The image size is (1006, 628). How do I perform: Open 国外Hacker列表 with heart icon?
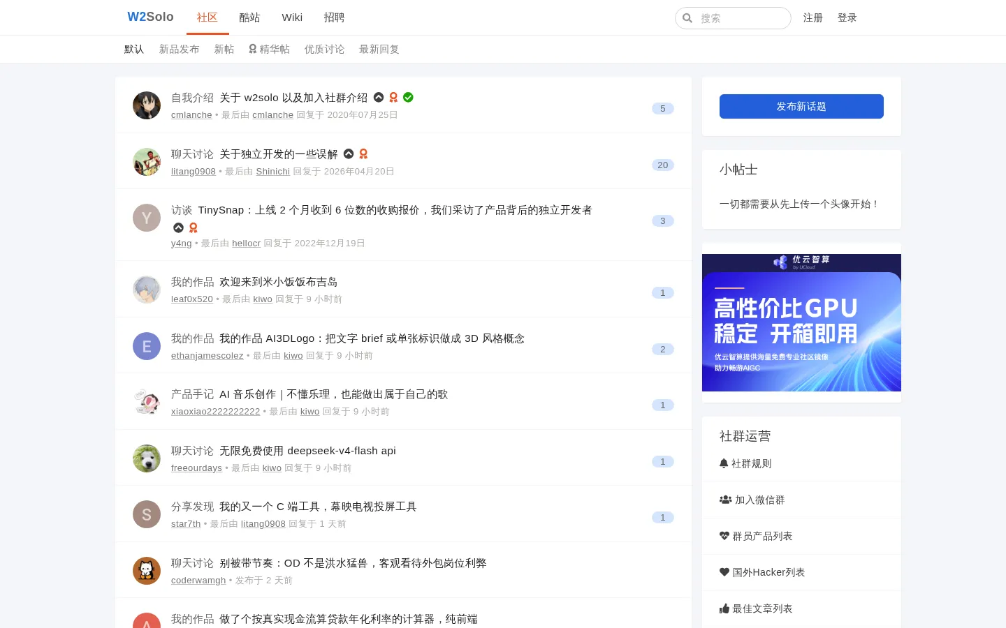762,572
